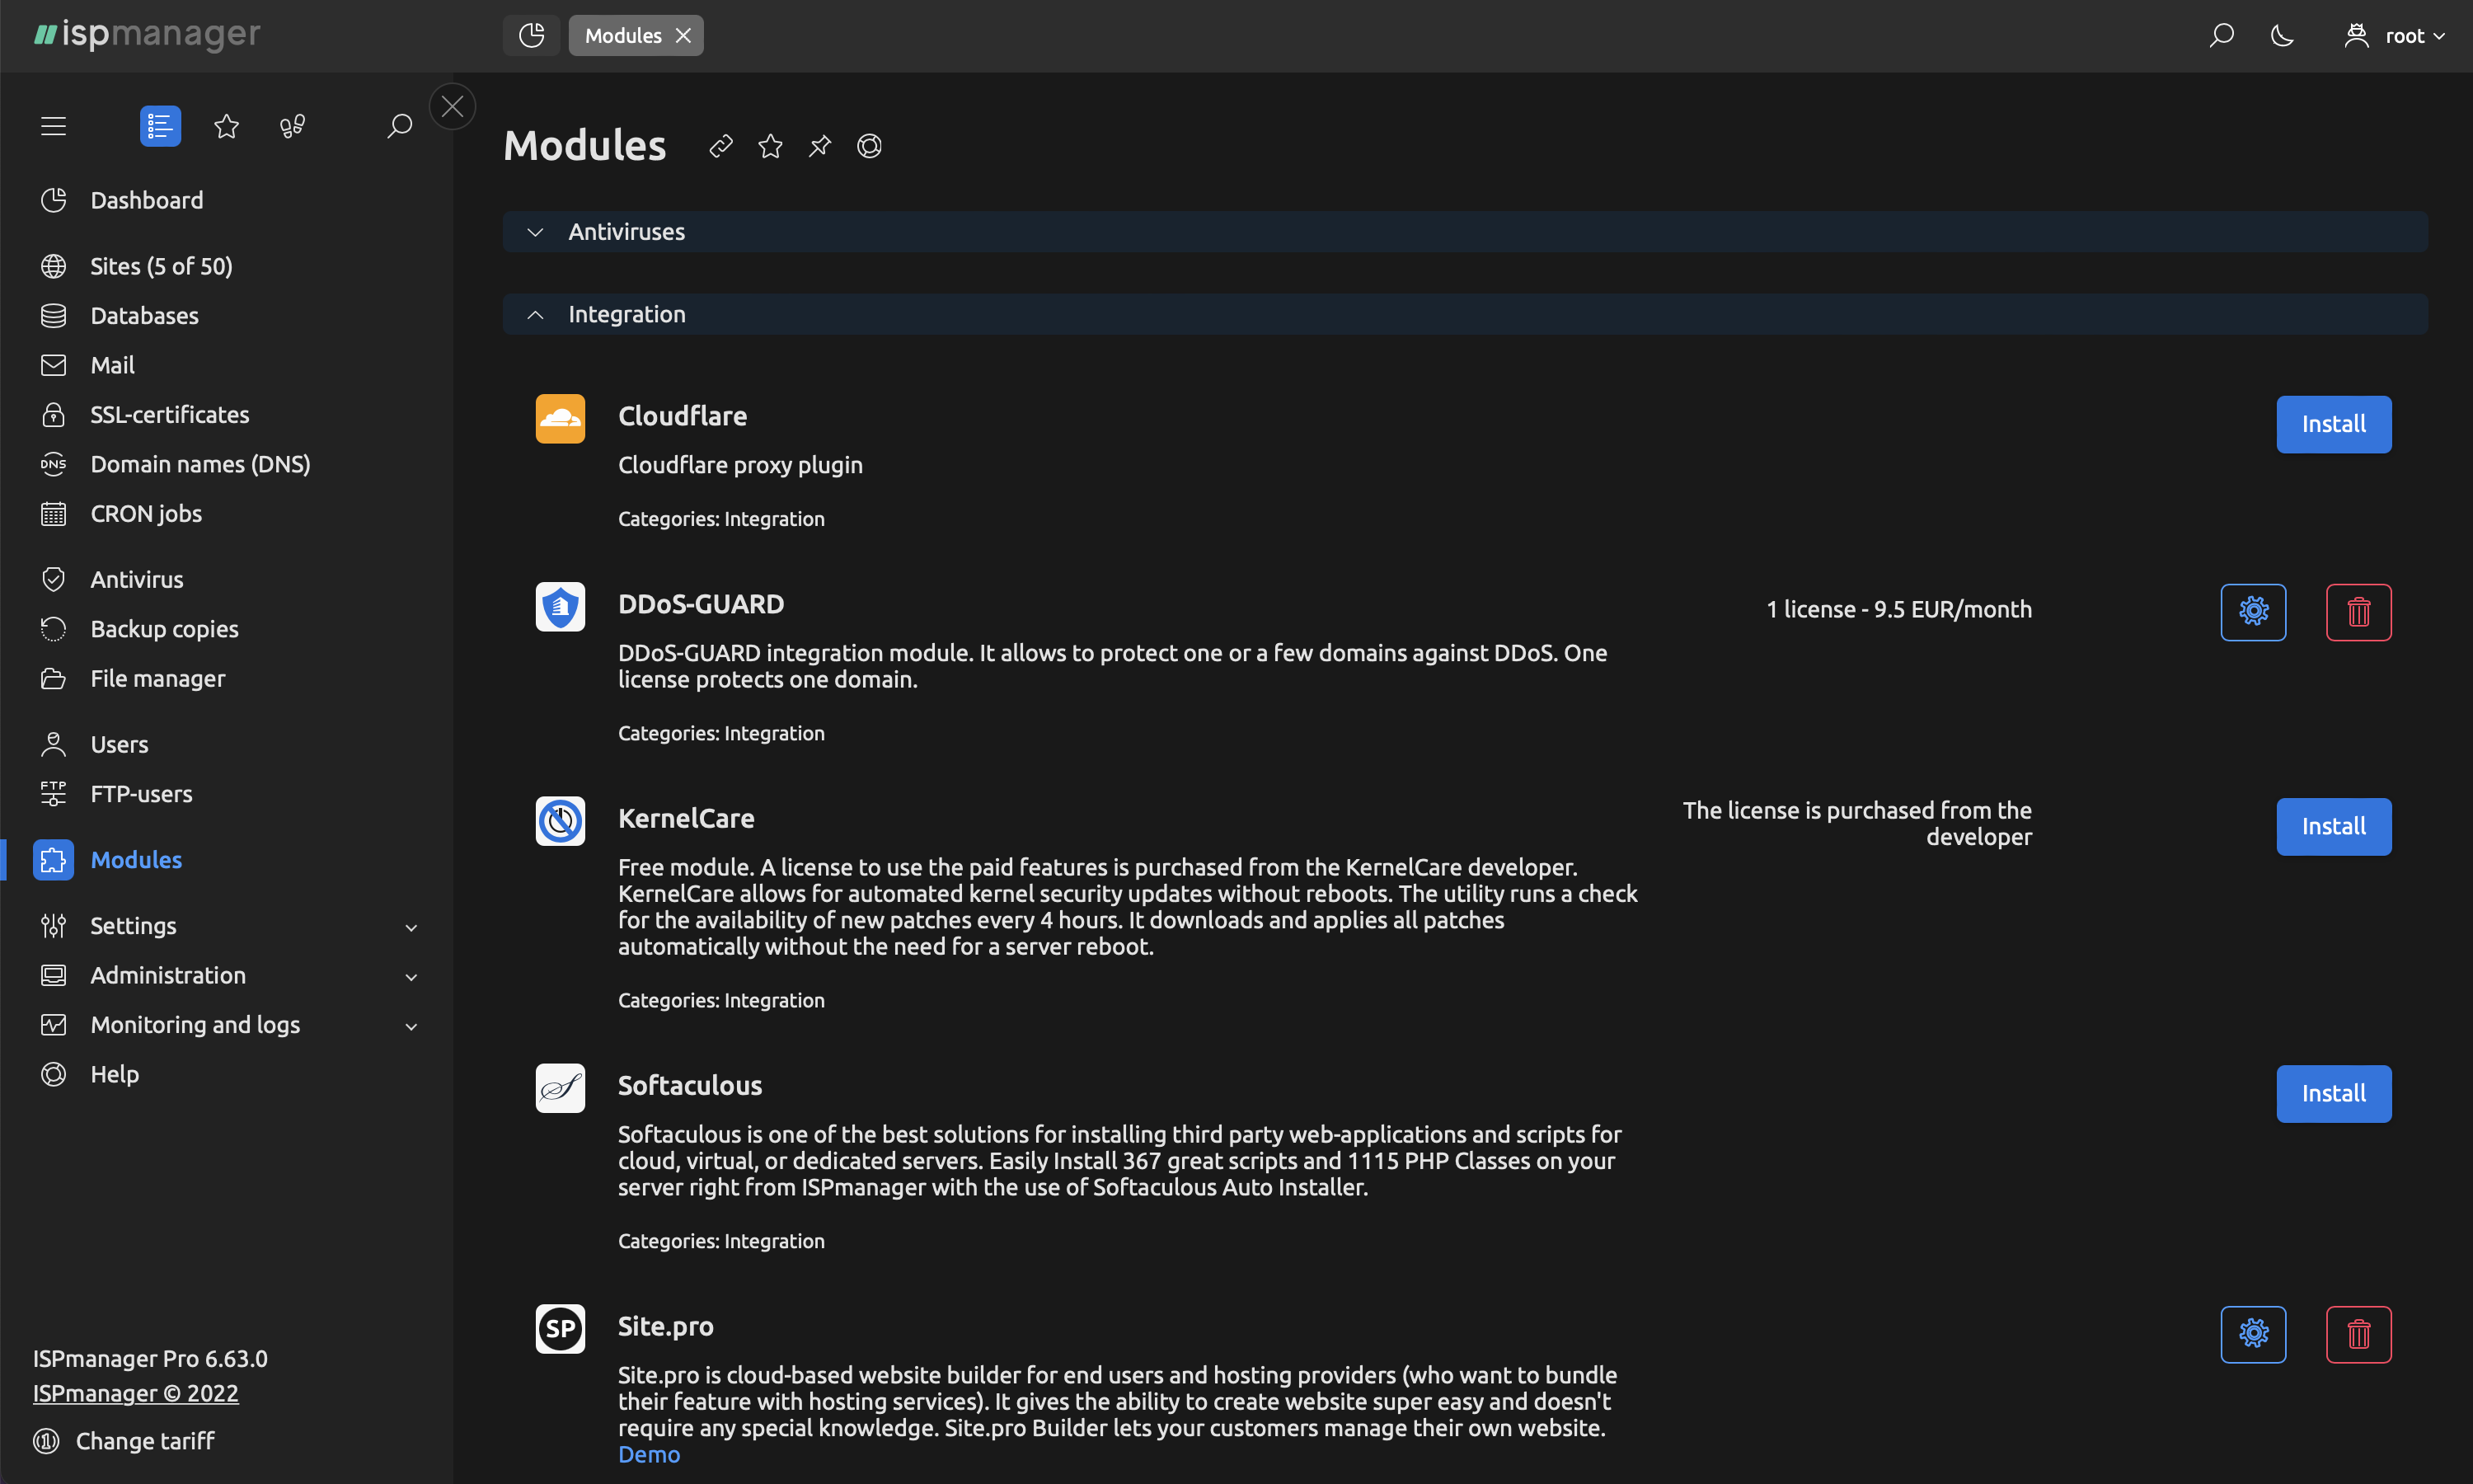Viewport: 2473px width, 1484px height.
Task: Install the Softaculous module
Action: pyautogui.click(x=2333, y=1093)
